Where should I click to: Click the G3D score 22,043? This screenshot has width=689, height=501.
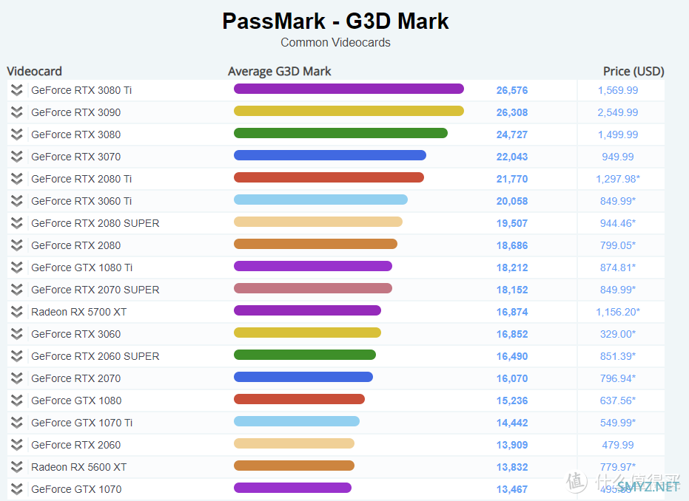coord(512,157)
